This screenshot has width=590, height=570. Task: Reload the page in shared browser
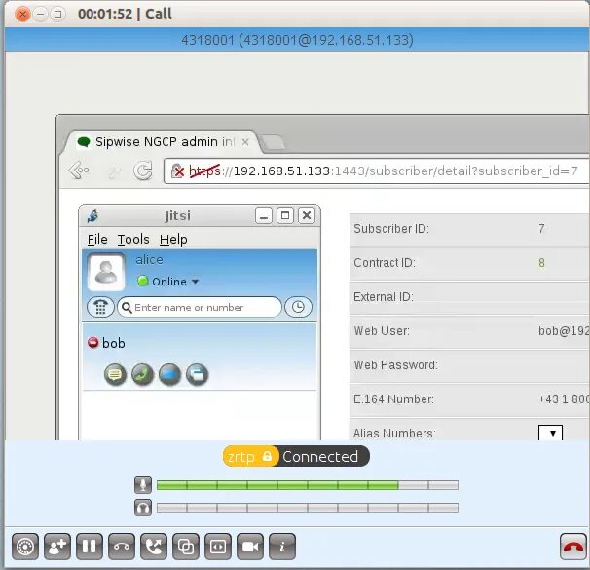[143, 171]
